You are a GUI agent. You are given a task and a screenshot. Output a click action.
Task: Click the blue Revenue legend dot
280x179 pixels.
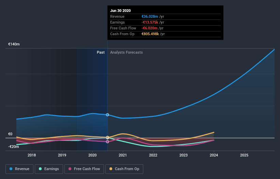coord(11,169)
